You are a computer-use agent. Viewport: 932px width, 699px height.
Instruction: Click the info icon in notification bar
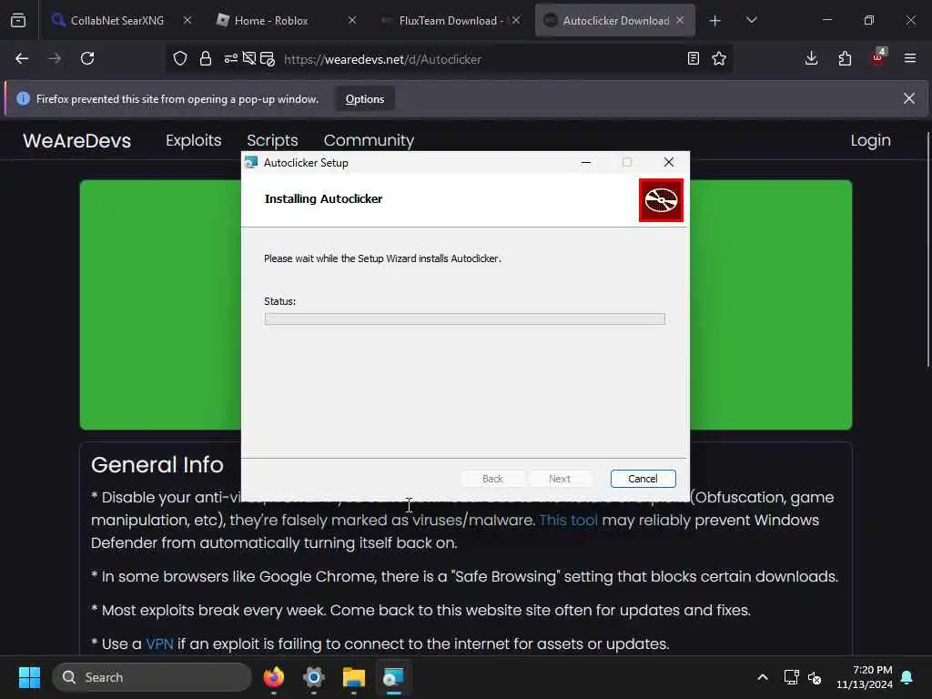click(x=23, y=98)
